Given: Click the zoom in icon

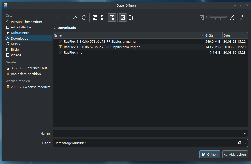Looking at the screenshot, I should tap(232, 17).
